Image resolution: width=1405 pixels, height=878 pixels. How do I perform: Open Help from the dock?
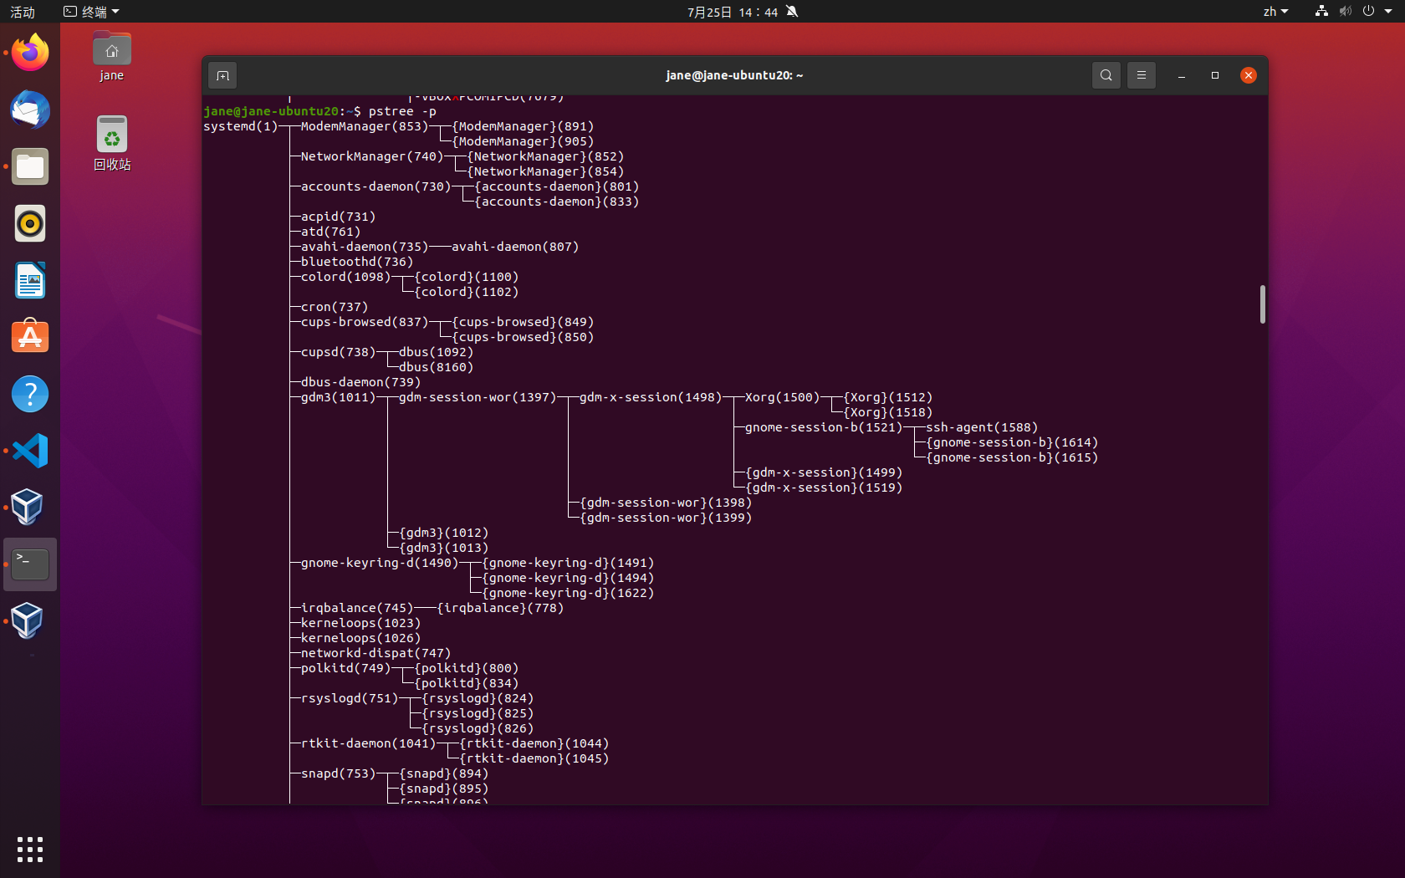[x=30, y=394]
